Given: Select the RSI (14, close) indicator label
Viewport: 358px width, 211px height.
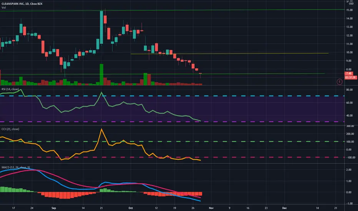Looking at the screenshot, I should coord(10,89).
